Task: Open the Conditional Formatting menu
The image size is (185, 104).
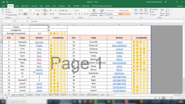Action: 94,12
